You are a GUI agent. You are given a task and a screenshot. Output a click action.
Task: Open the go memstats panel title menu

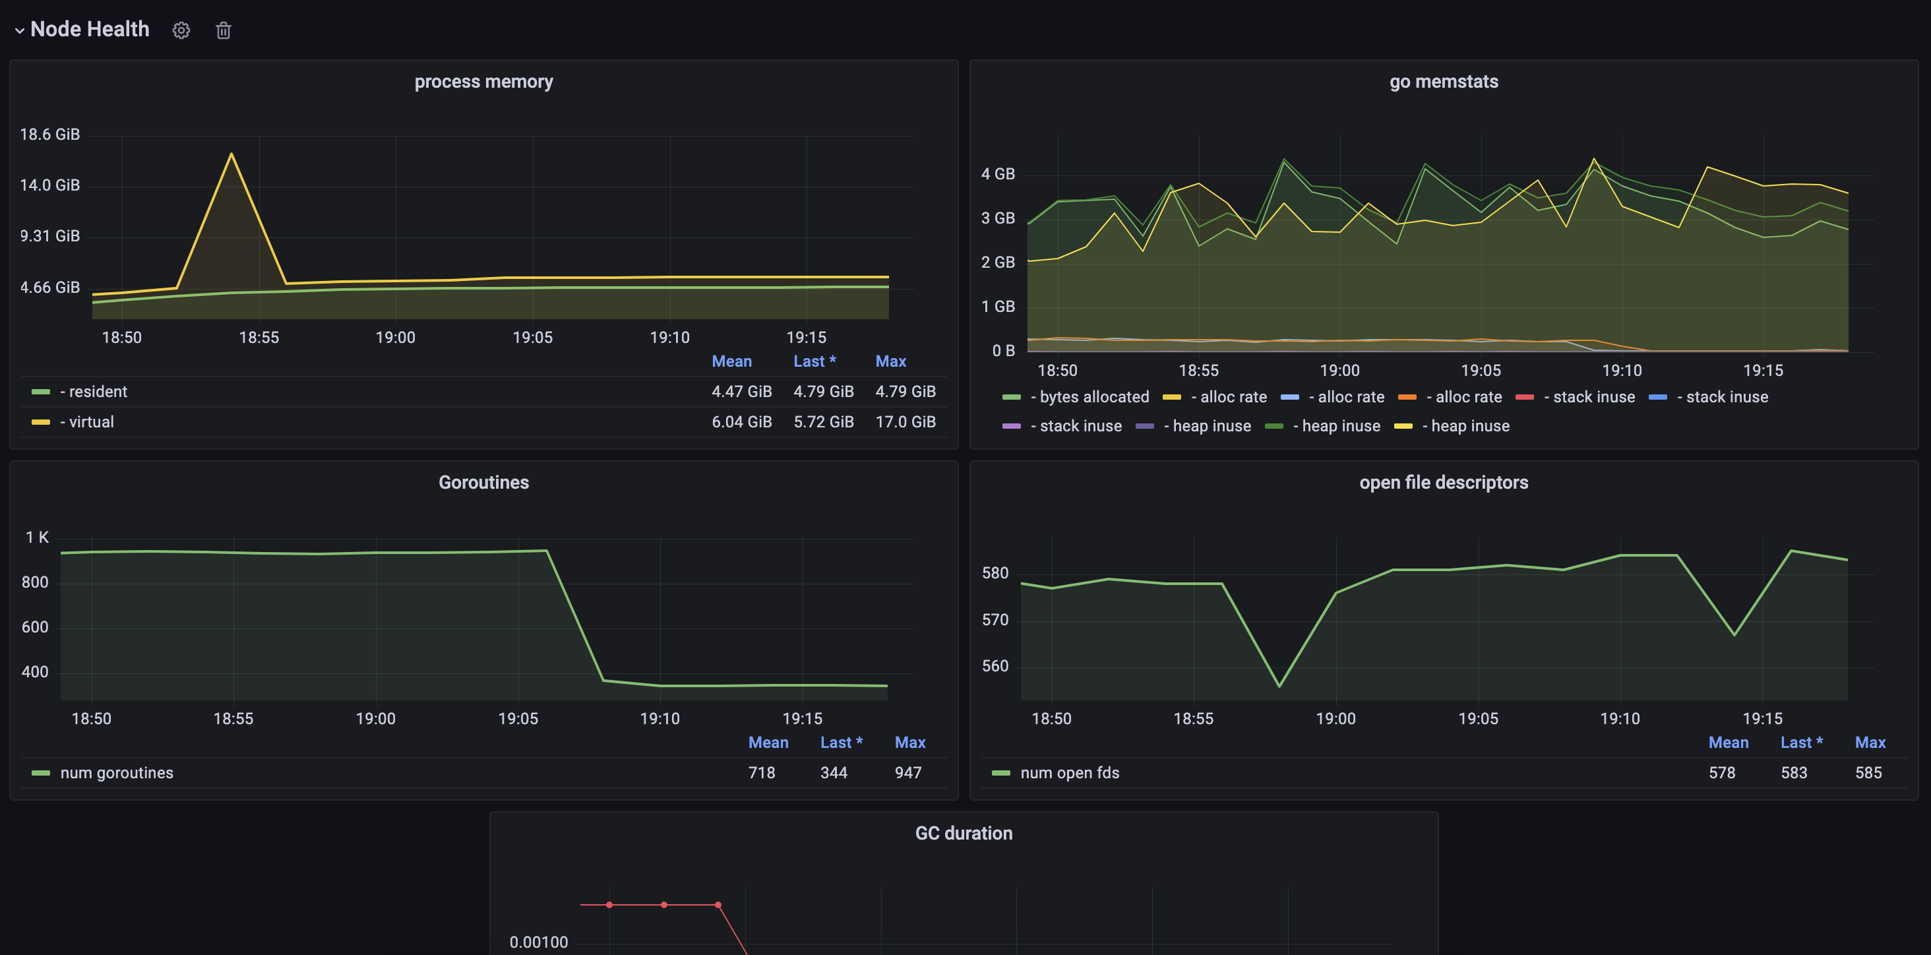tap(1443, 82)
